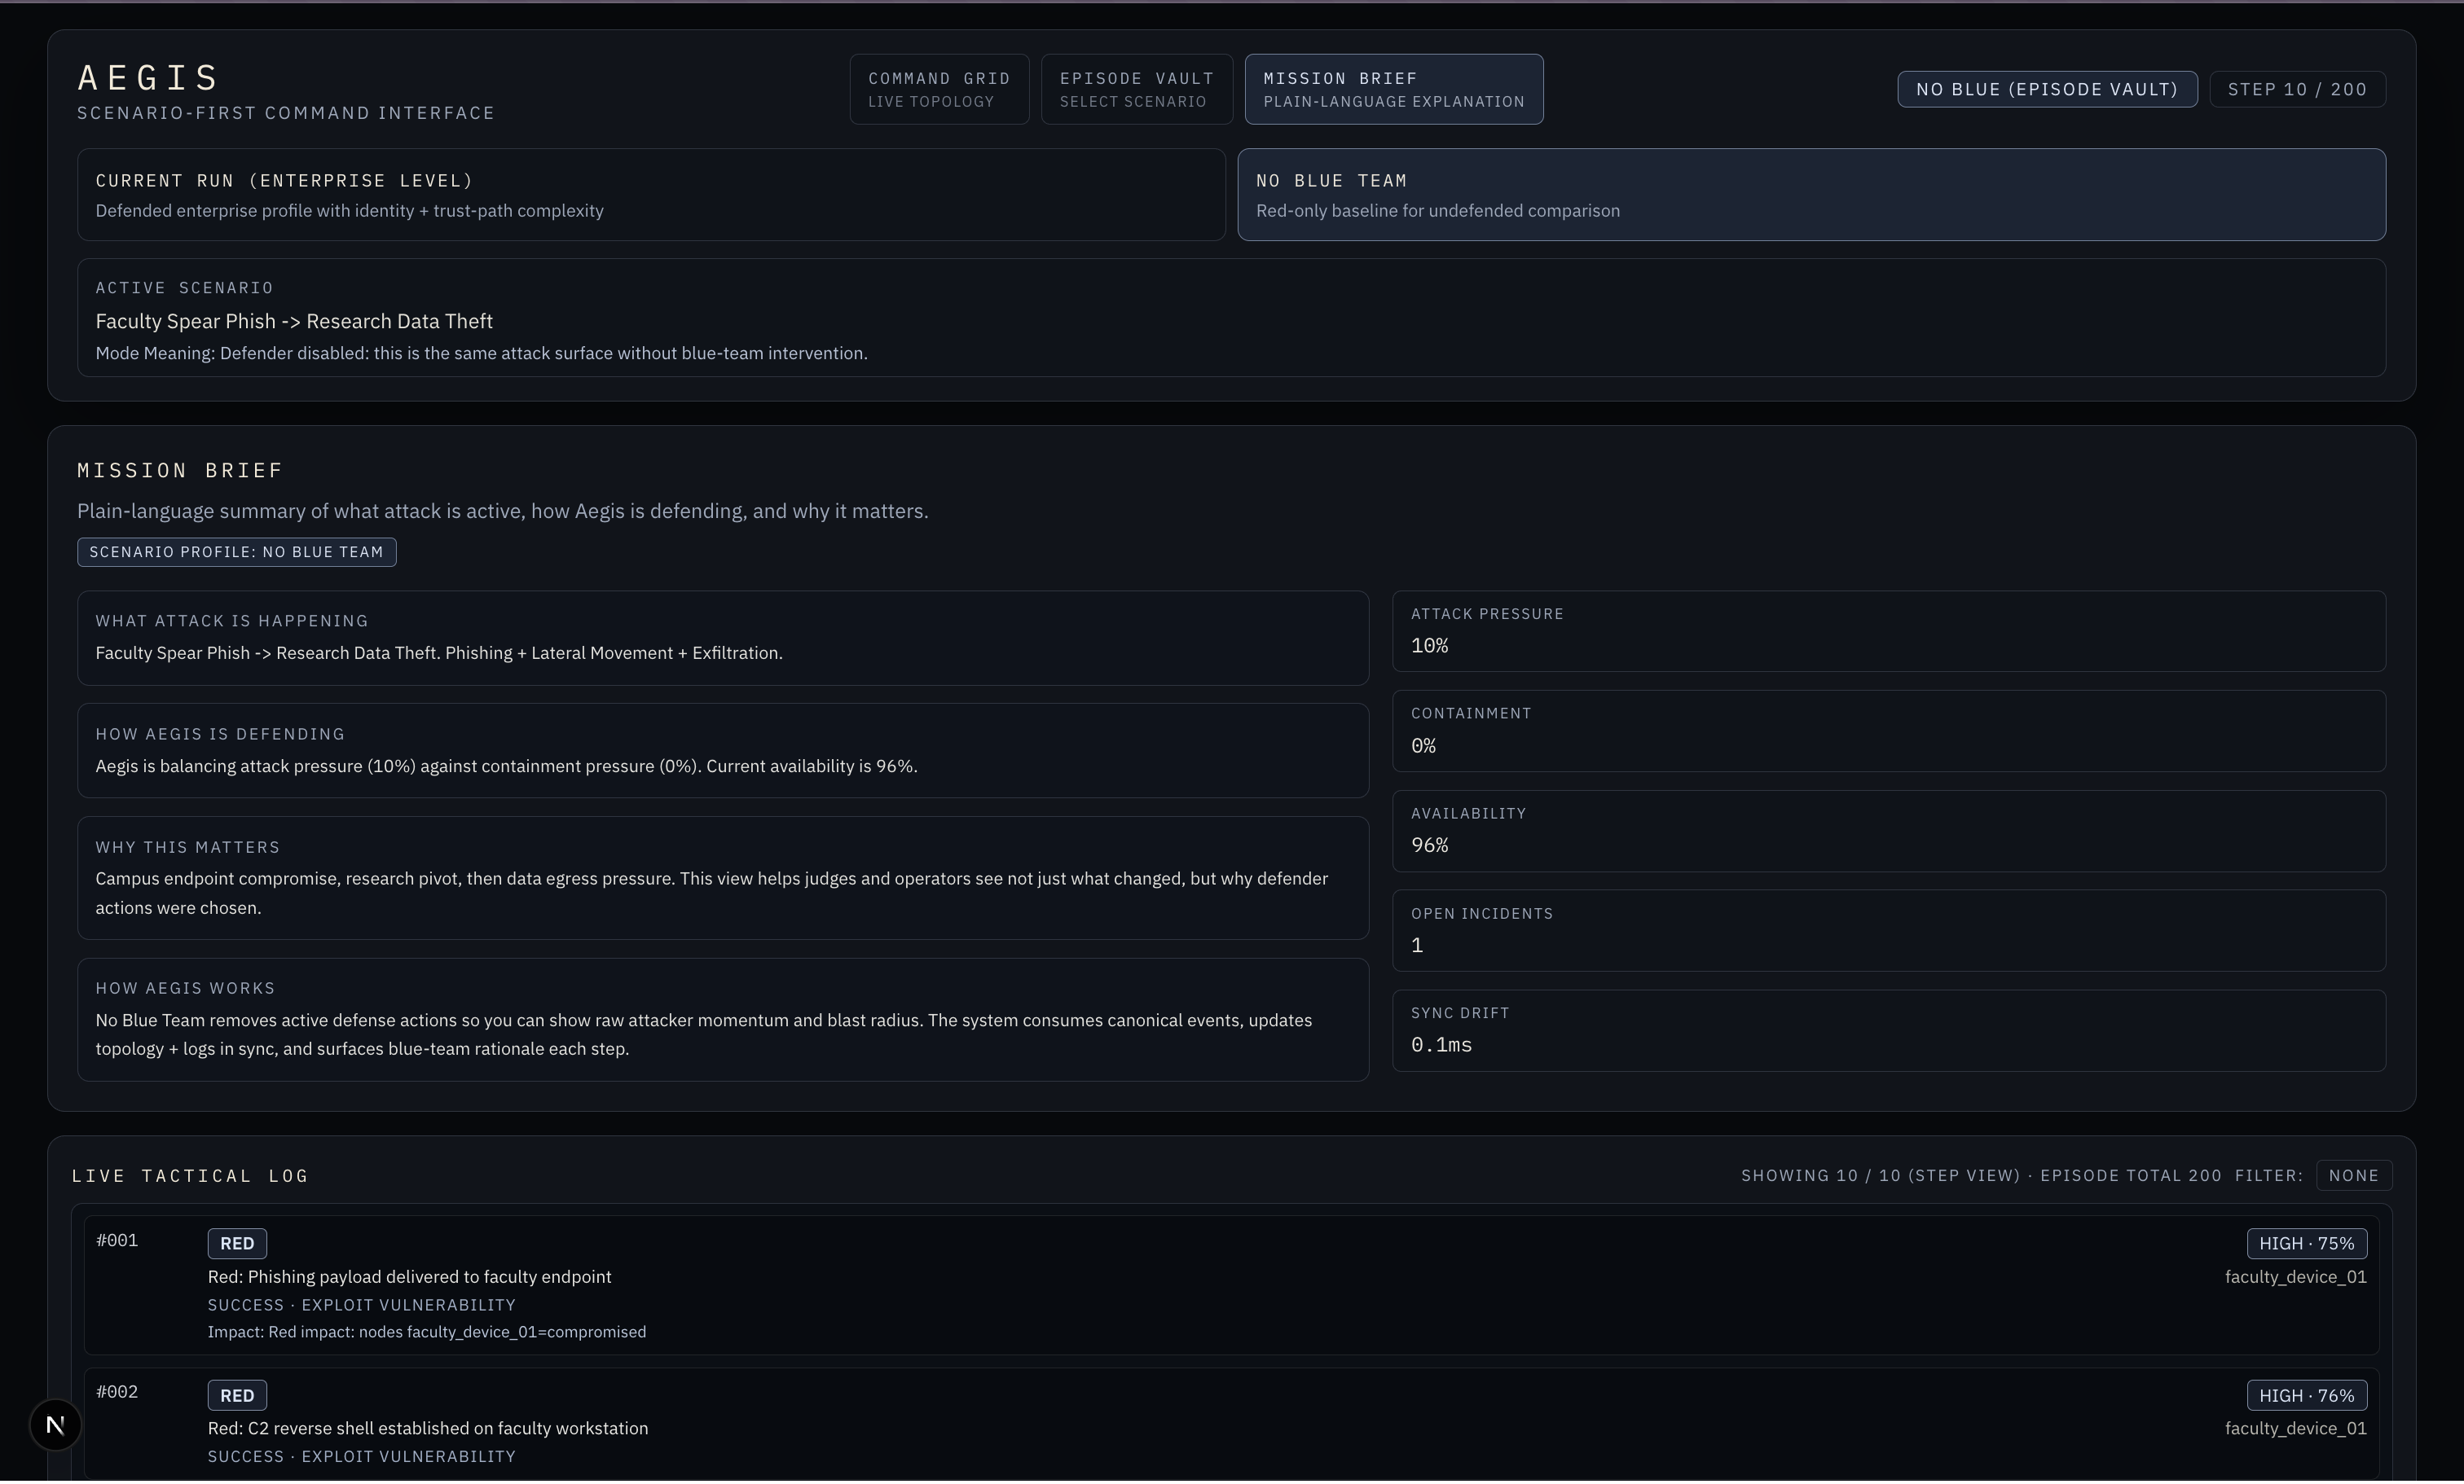Open the log filter None dropdown

coord(2353,1175)
